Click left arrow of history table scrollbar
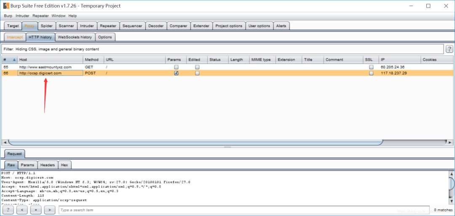455x216 pixels. tap(4, 142)
